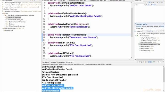Screen dimensions: 165x92
Task: Select sendATMPin() in Outline
Action: [146, 49]
